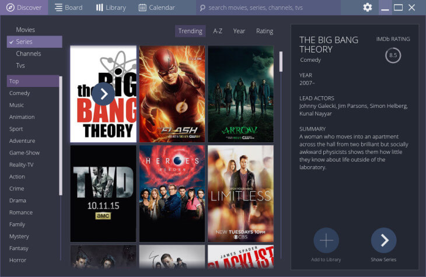Screen dimensions: 426x277
Task: Select the Top genre filter
Action: (33, 81)
